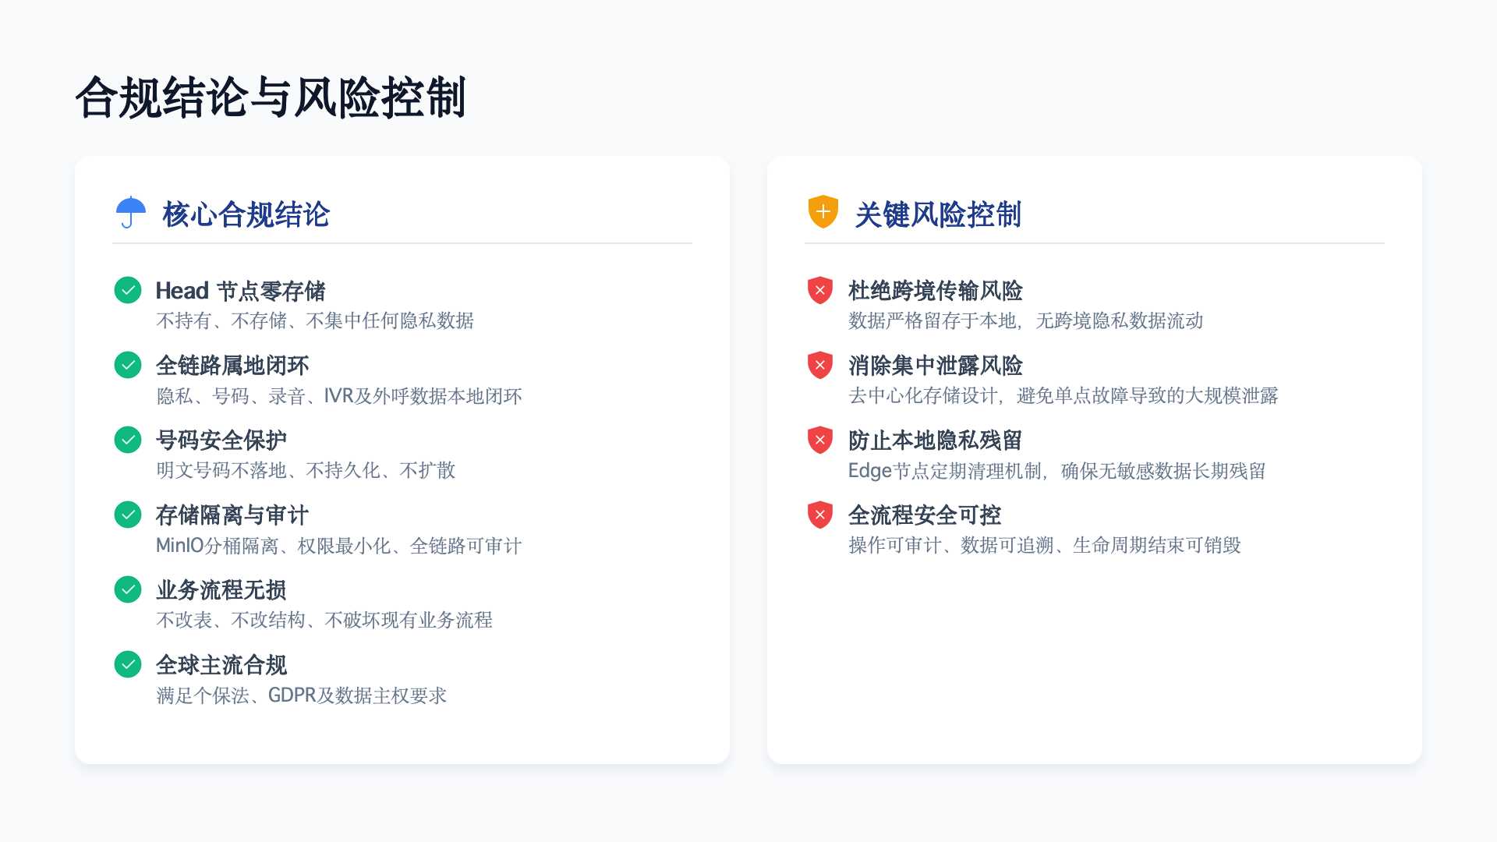The image size is (1497, 842).
Task: Click the heading 存储隔离与审计
Action: pyautogui.click(x=232, y=515)
